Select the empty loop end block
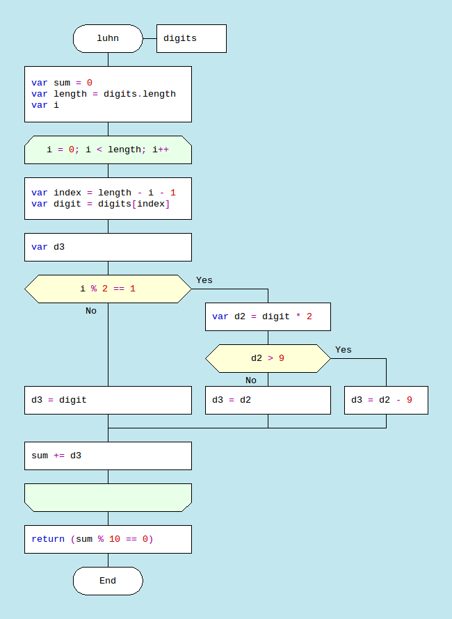This screenshot has width=452, height=619. click(x=108, y=497)
